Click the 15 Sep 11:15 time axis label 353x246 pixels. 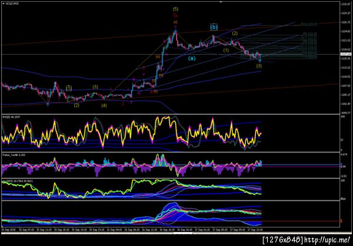click(43, 230)
